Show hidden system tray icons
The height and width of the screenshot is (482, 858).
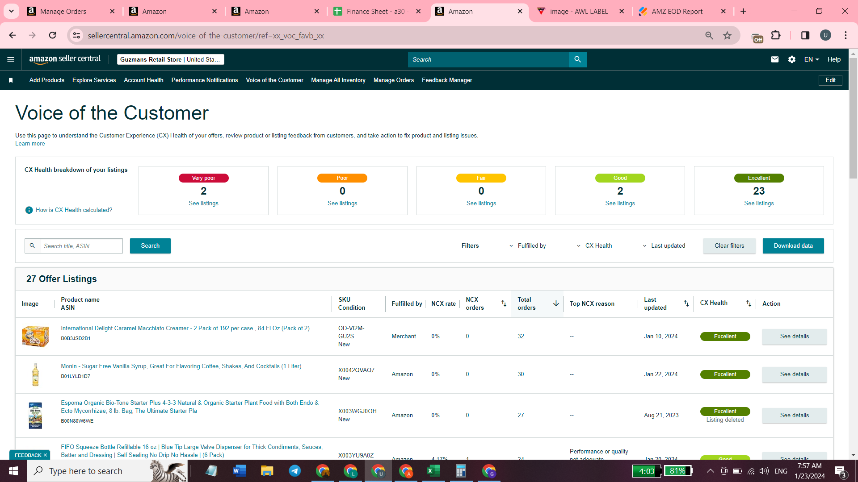710,471
